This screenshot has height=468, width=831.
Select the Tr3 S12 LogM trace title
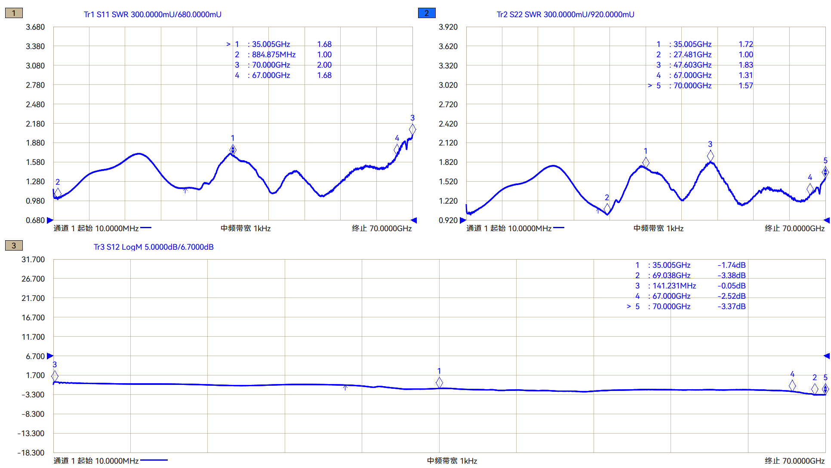154,247
